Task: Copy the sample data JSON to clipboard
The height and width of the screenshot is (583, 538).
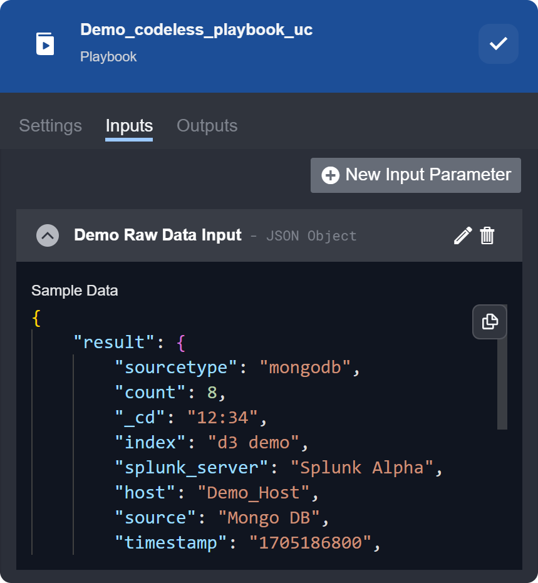Action: (489, 322)
